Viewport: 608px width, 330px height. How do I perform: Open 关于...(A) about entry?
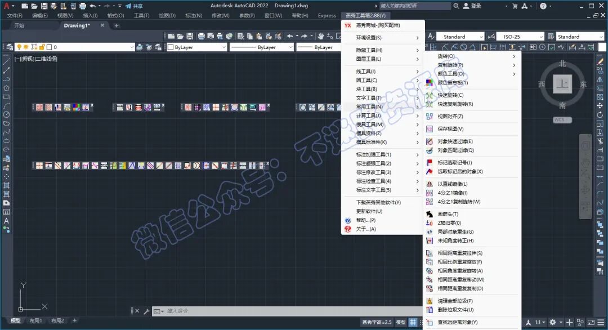click(x=383, y=229)
